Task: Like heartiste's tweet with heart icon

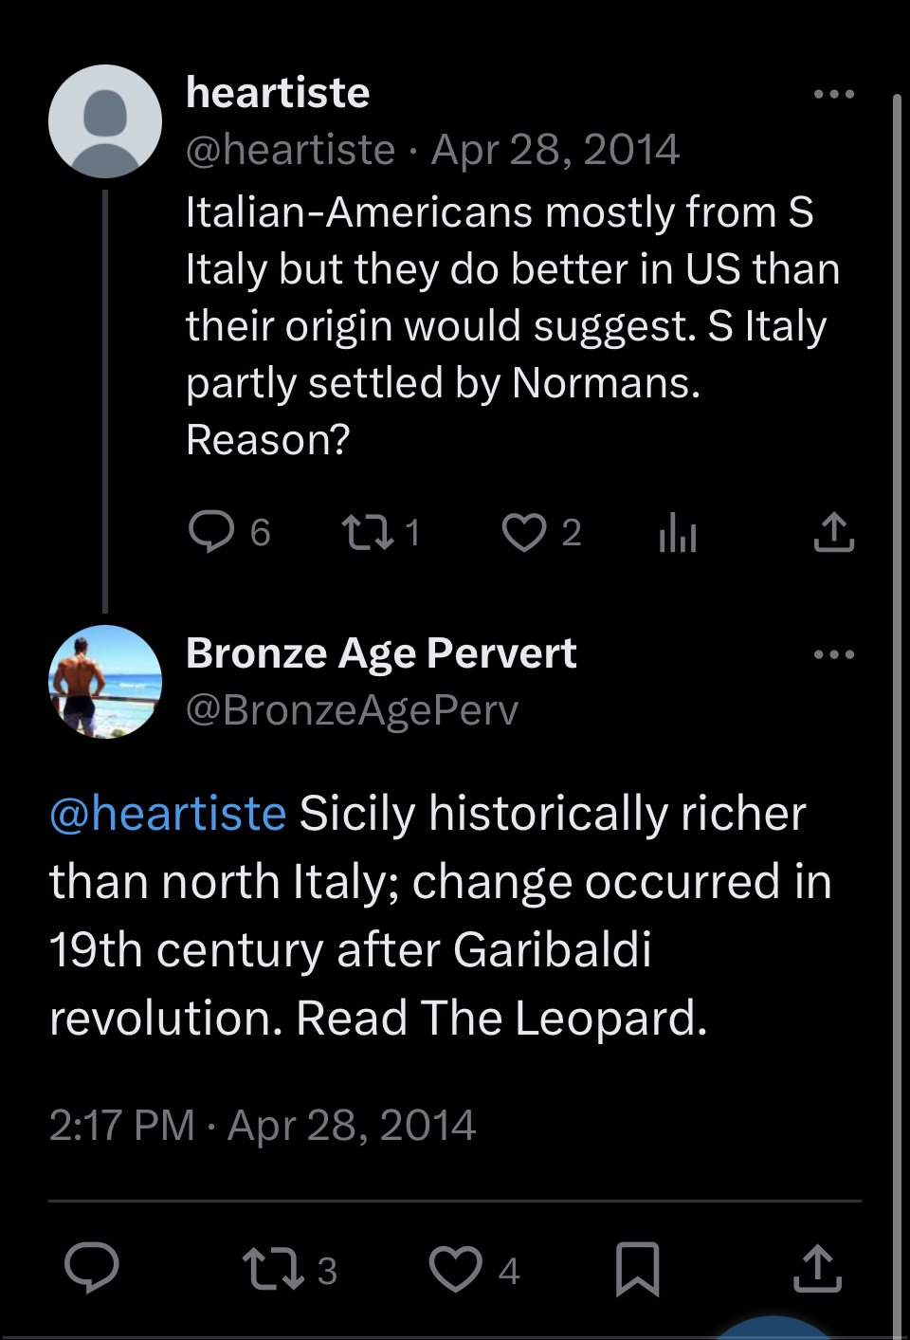Action: (x=524, y=532)
